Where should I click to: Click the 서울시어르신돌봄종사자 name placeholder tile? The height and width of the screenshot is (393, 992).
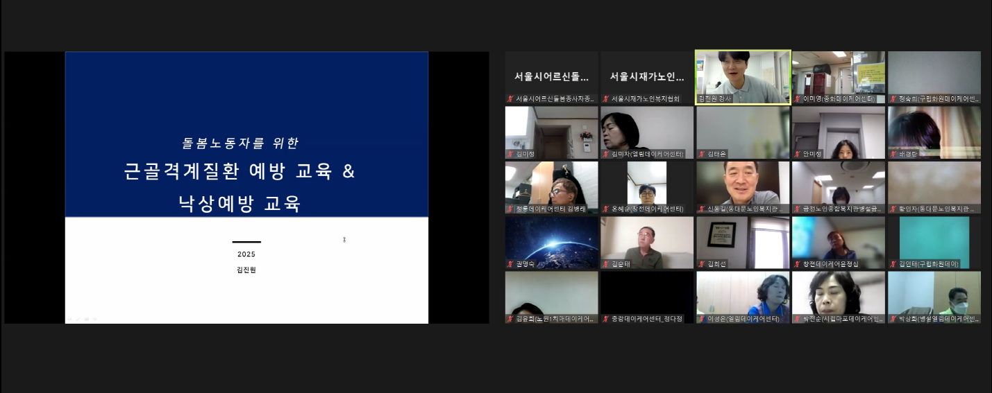[551, 76]
